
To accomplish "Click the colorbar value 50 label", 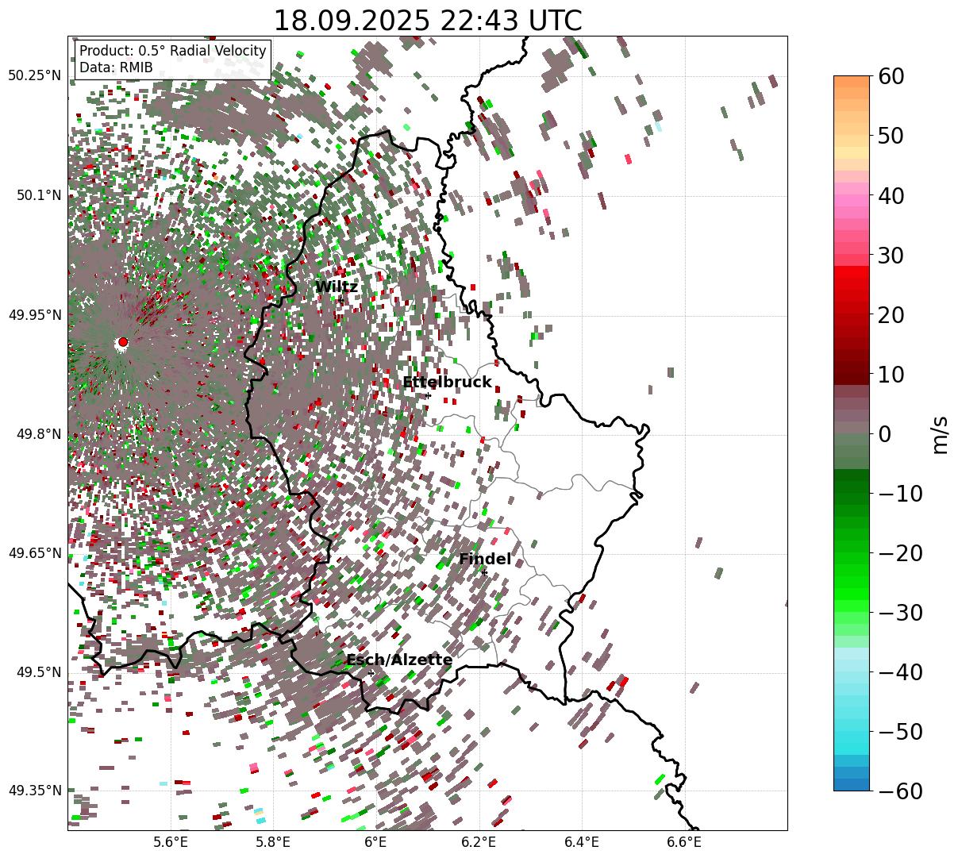I will click(891, 136).
